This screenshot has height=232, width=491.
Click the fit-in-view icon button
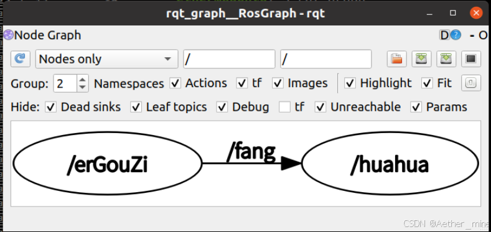click(x=471, y=83)
